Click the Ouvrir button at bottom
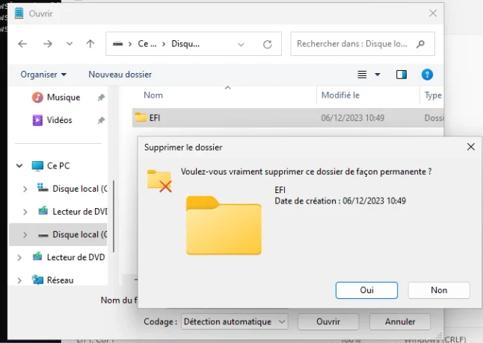Image resolution: width=483 pixels, height=343 pixels. tap(328, 321)
